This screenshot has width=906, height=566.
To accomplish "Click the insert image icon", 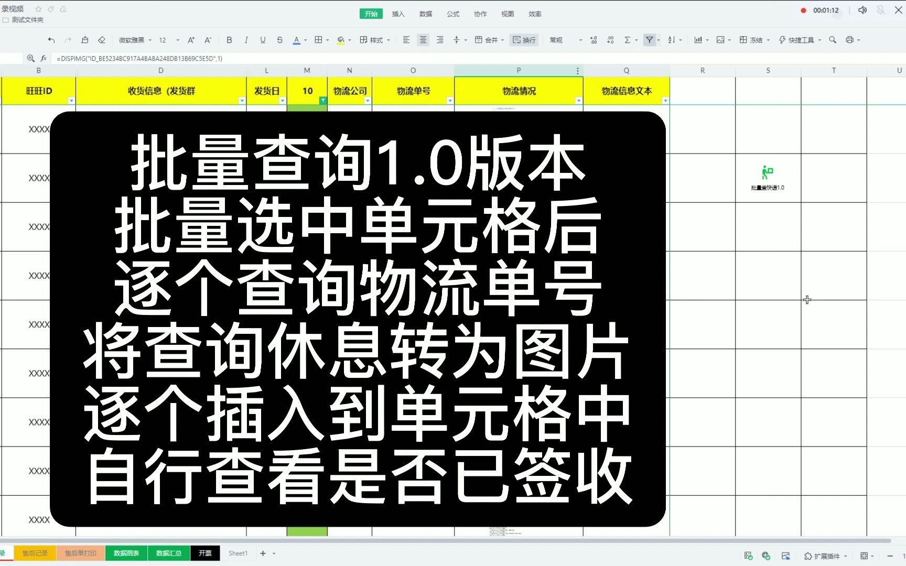I will tap(720, 40).
